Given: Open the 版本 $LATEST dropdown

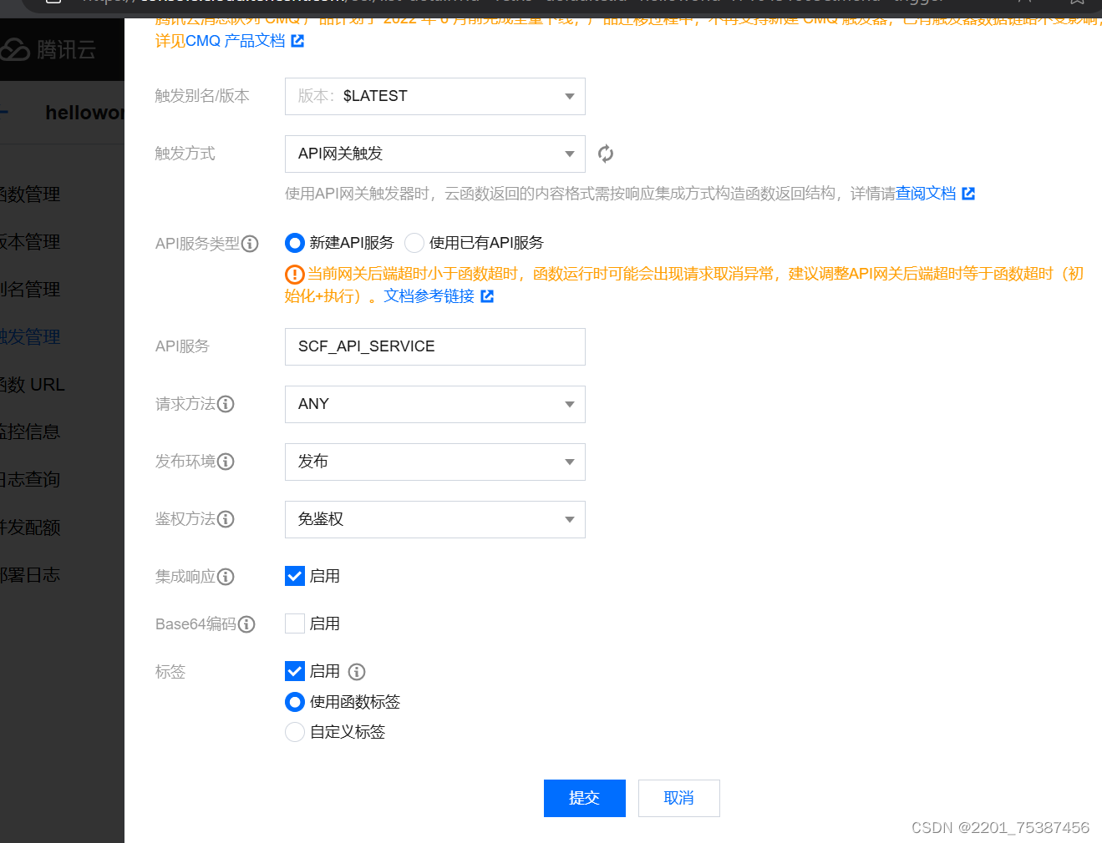Looking at the screenshot, I should 435,96.
